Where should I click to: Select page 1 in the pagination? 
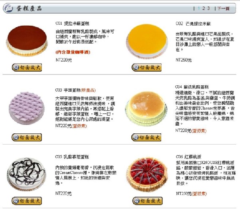click(x=199, y=8)
